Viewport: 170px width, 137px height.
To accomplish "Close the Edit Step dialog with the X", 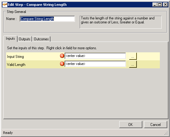I will point(165,5).
